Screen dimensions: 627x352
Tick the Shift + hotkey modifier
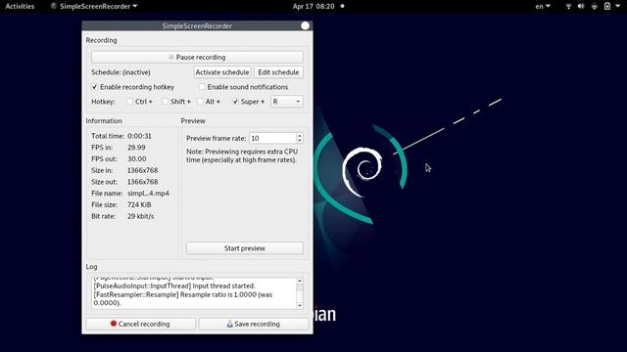[166, 102]
